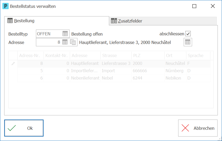Select the Importliefer... row cell

(x=85, y=71)
